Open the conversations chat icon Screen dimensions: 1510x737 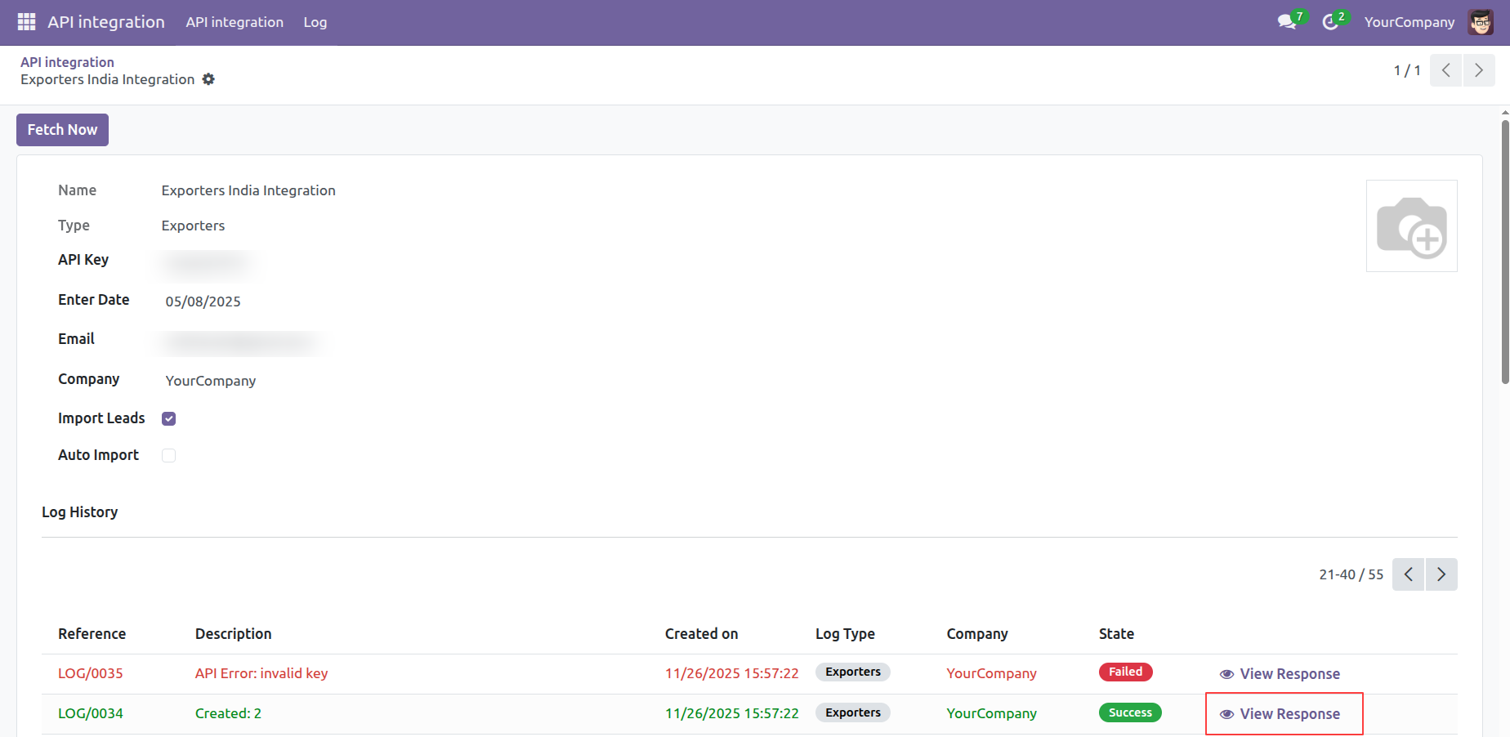coord(1288,22)
